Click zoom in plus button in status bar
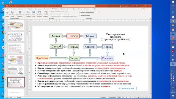Screen dimensions: 176x99 pyautogui.click(x=144, y=98)
